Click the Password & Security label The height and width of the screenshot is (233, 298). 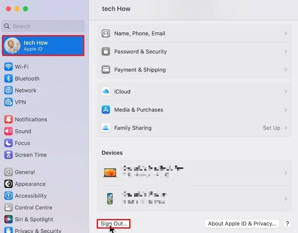pyautogui.click(x=141, y=52)
